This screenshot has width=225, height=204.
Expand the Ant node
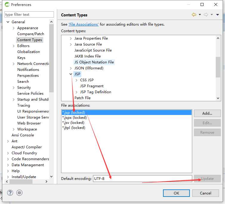[x=8, y=141]
